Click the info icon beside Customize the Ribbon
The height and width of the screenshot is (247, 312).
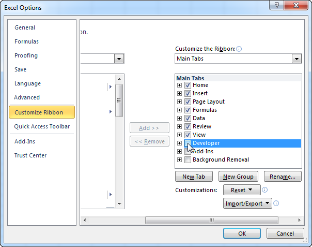239,49
